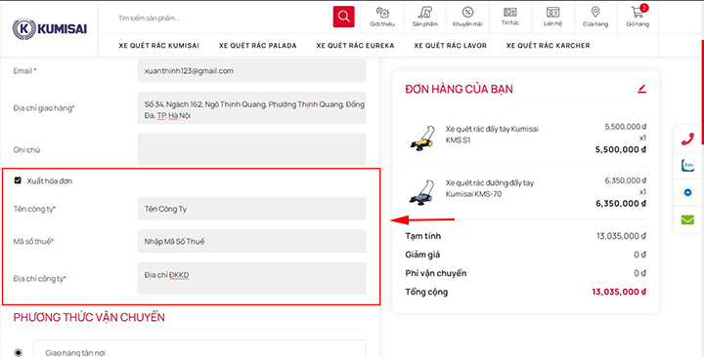The height and width of the screenshot is (357, 704).
Task: Click the Kumisai KMS S1 sweeper thumbnail
Action: [422, 138]
